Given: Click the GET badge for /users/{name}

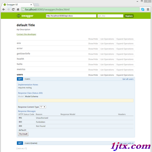Looking at the screenshot, I should [x=20, y=143].
